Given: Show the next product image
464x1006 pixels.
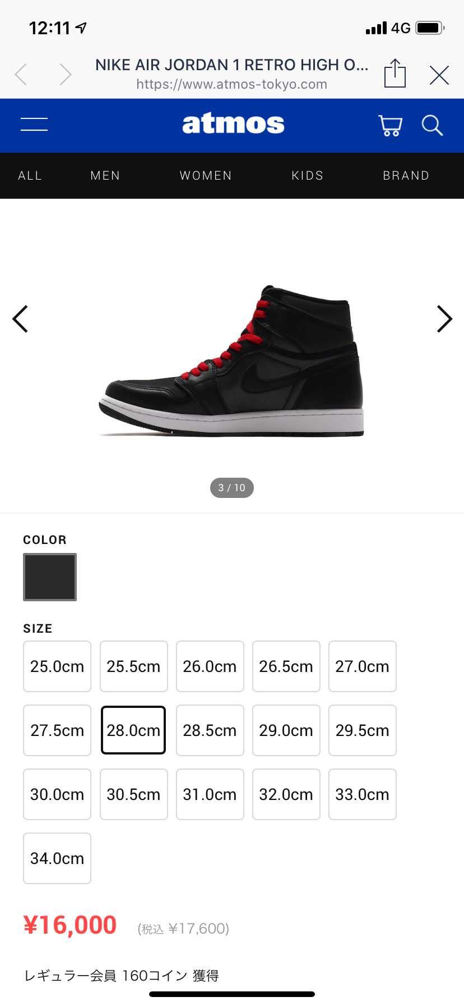Looking at the screenshot, I should click(444, 319).
